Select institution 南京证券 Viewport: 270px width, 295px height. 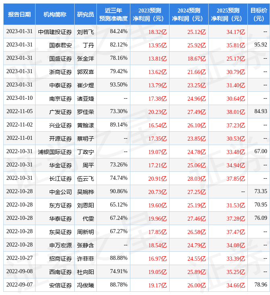coord(61,99)
